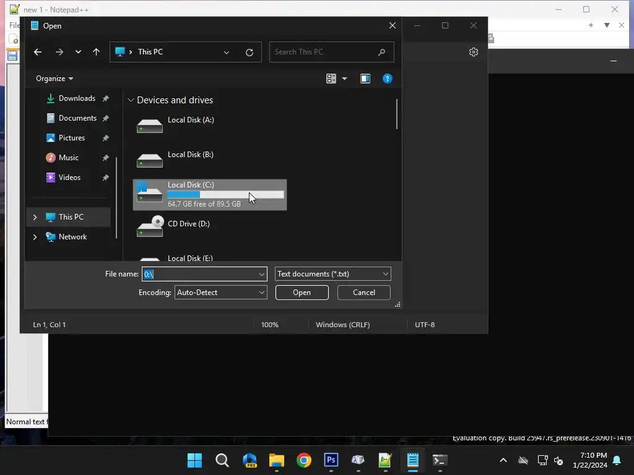Toggle the preview pane

pyautogui.click(x=365, y=79)
